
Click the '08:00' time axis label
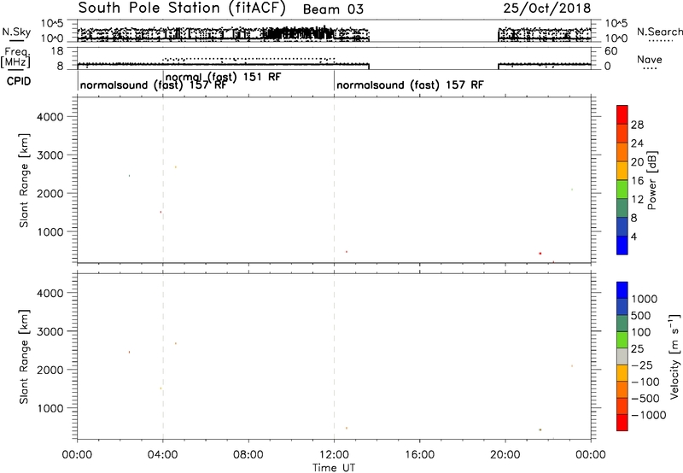click(x=248, y=455)
